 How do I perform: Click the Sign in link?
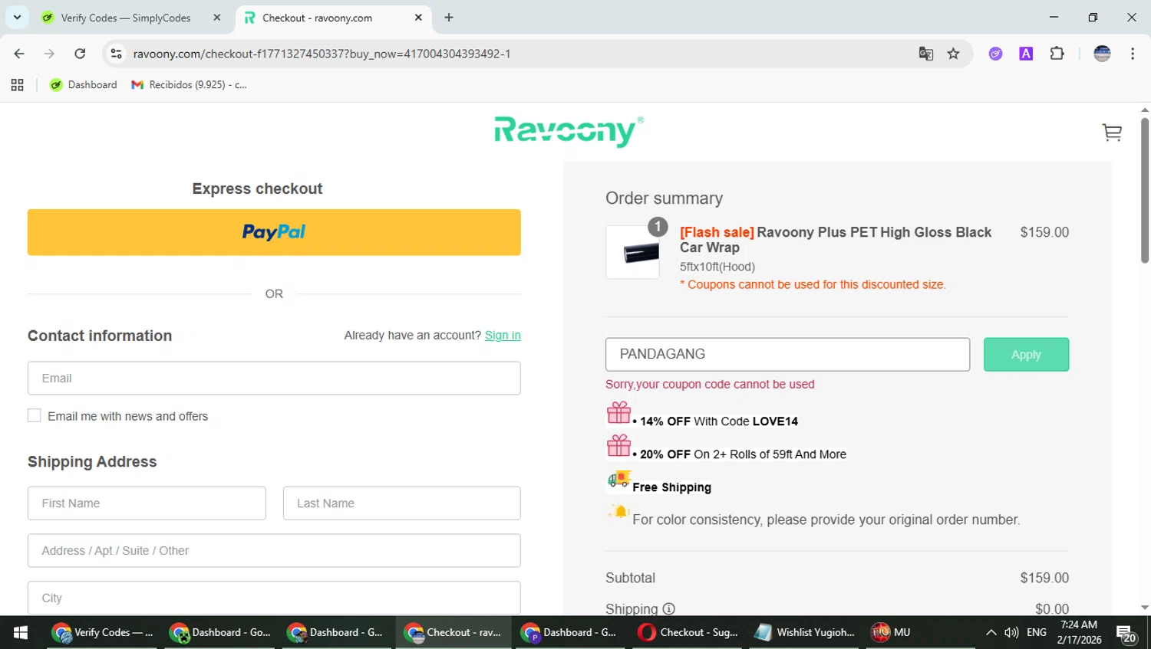coord(503,336)
